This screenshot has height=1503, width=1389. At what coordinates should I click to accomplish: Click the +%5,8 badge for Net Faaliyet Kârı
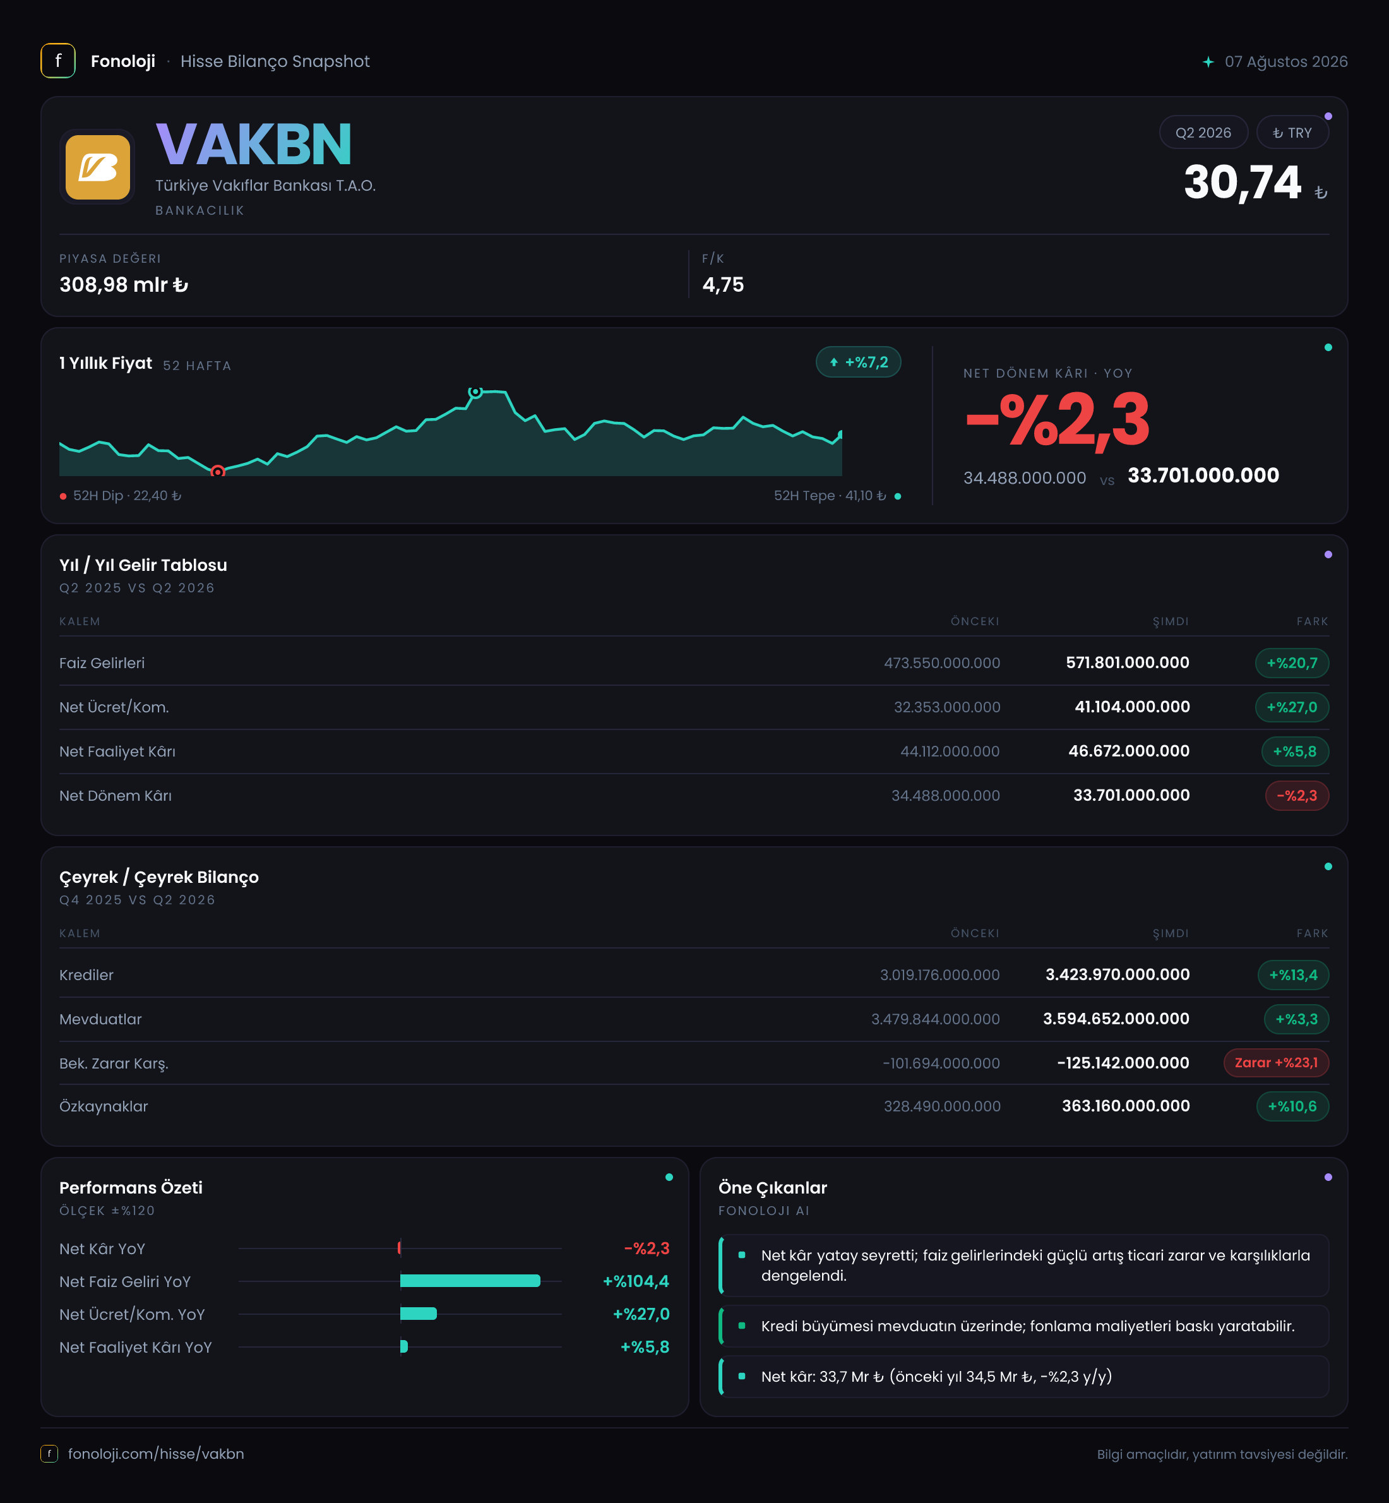click(x=1294, y=752)
